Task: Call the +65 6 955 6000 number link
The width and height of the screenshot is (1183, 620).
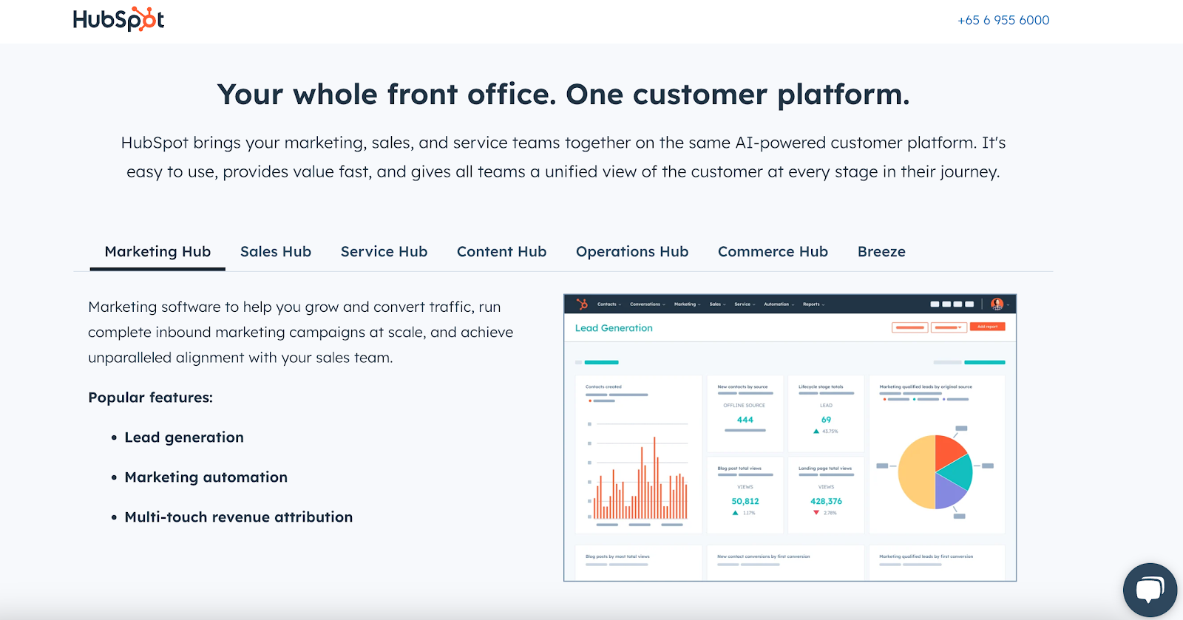Action: tap(1003, 20)
